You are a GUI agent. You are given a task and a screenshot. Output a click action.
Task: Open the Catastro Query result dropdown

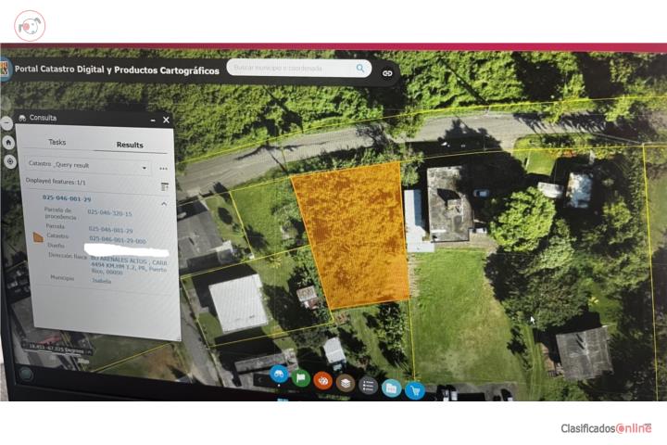pyautogui.click(x=88, y=166)
